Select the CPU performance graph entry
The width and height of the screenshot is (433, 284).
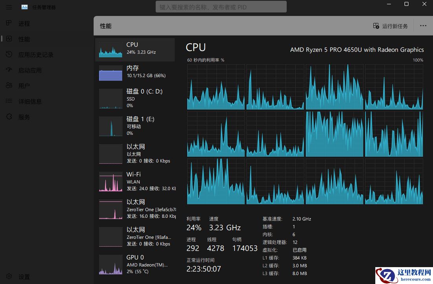pos(135,49)
